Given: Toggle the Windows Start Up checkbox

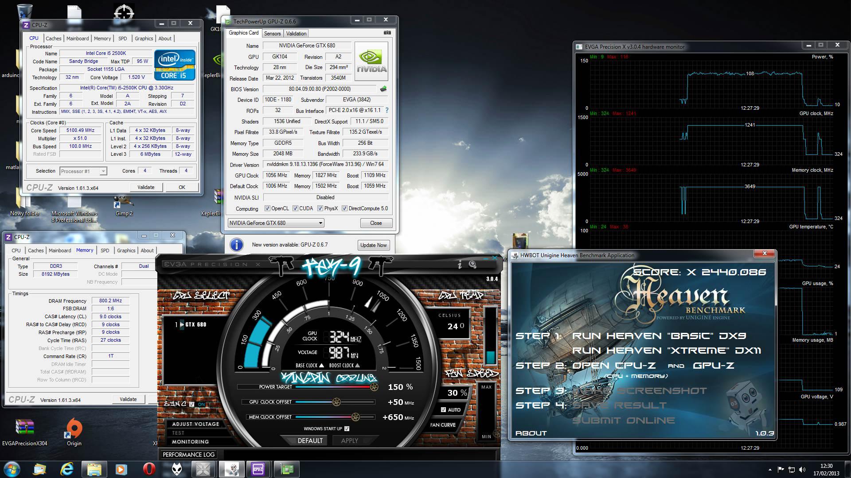Looking at the screenshot, I should [x=347, y=428].
